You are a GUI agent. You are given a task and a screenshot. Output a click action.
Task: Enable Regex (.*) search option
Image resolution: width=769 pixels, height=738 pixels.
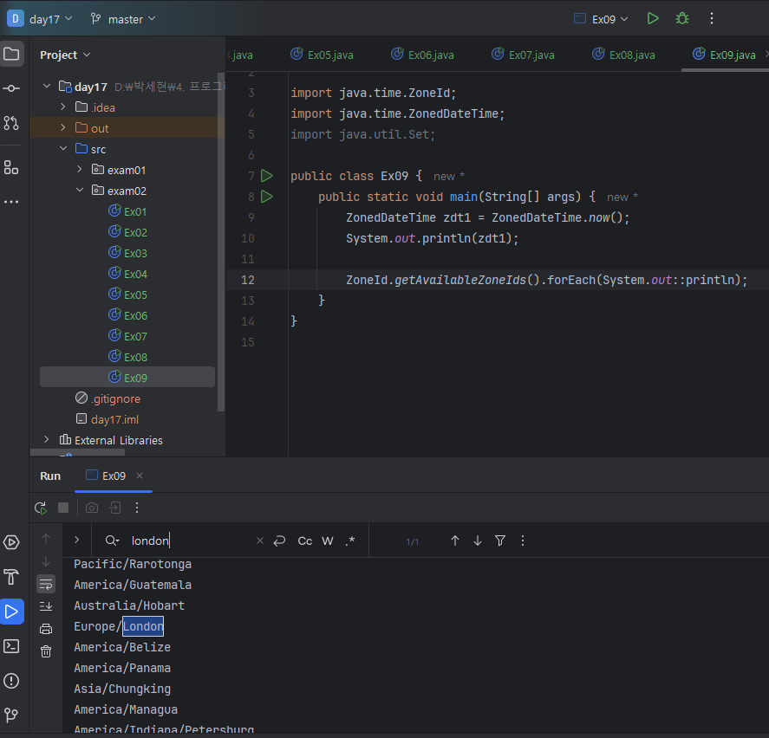coord(350,541)
